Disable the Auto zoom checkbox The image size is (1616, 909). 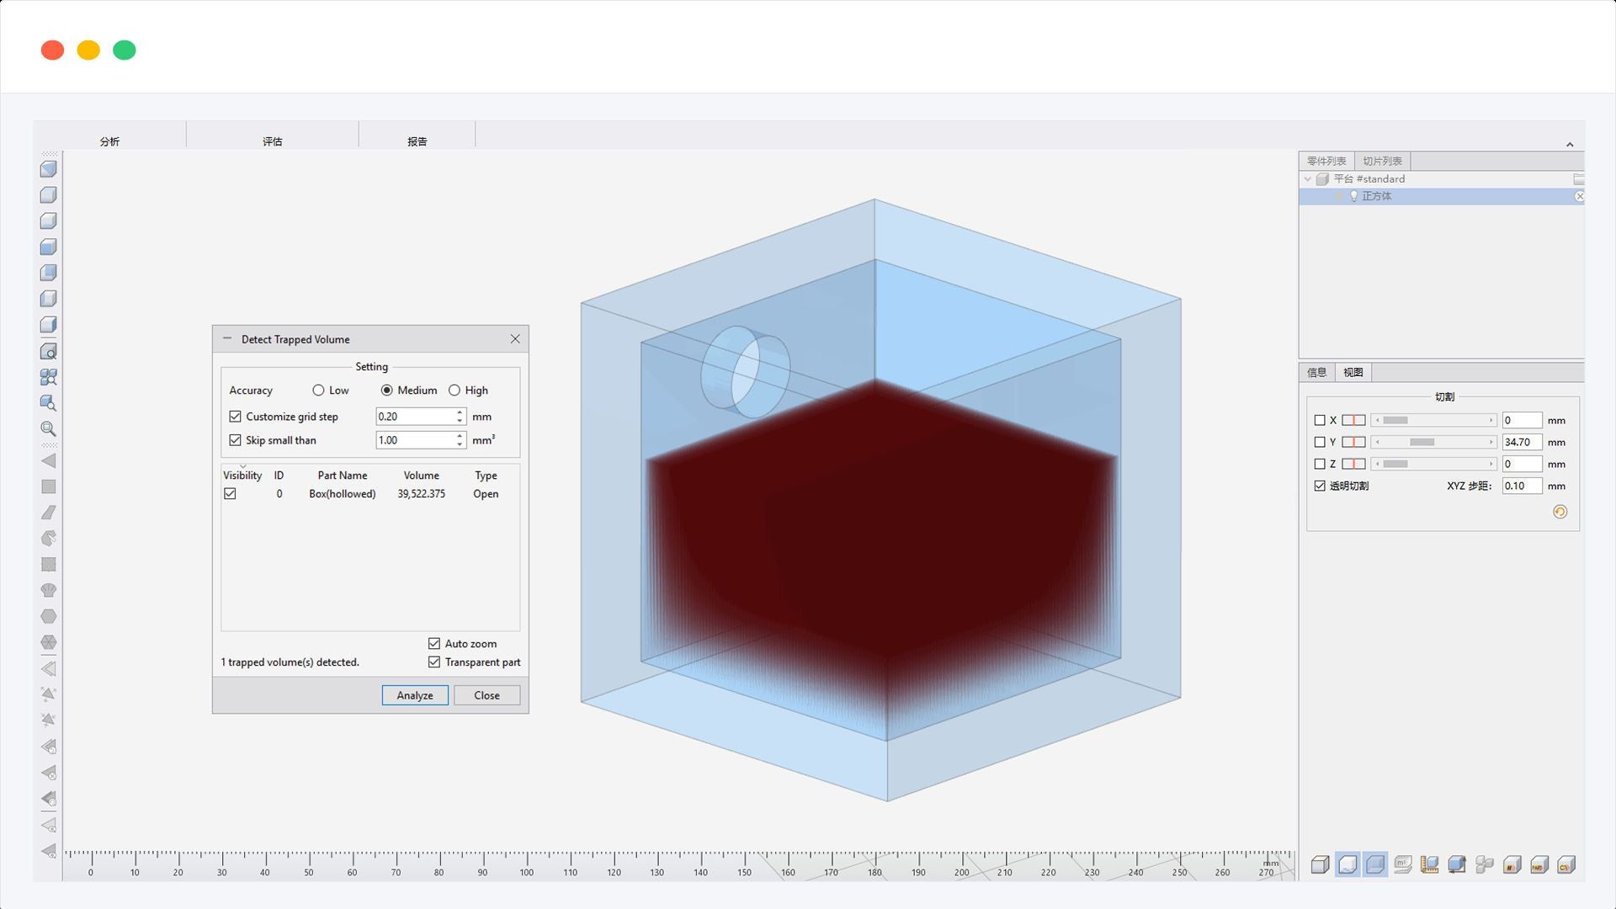pyautogui.click(x=434, y=644)
